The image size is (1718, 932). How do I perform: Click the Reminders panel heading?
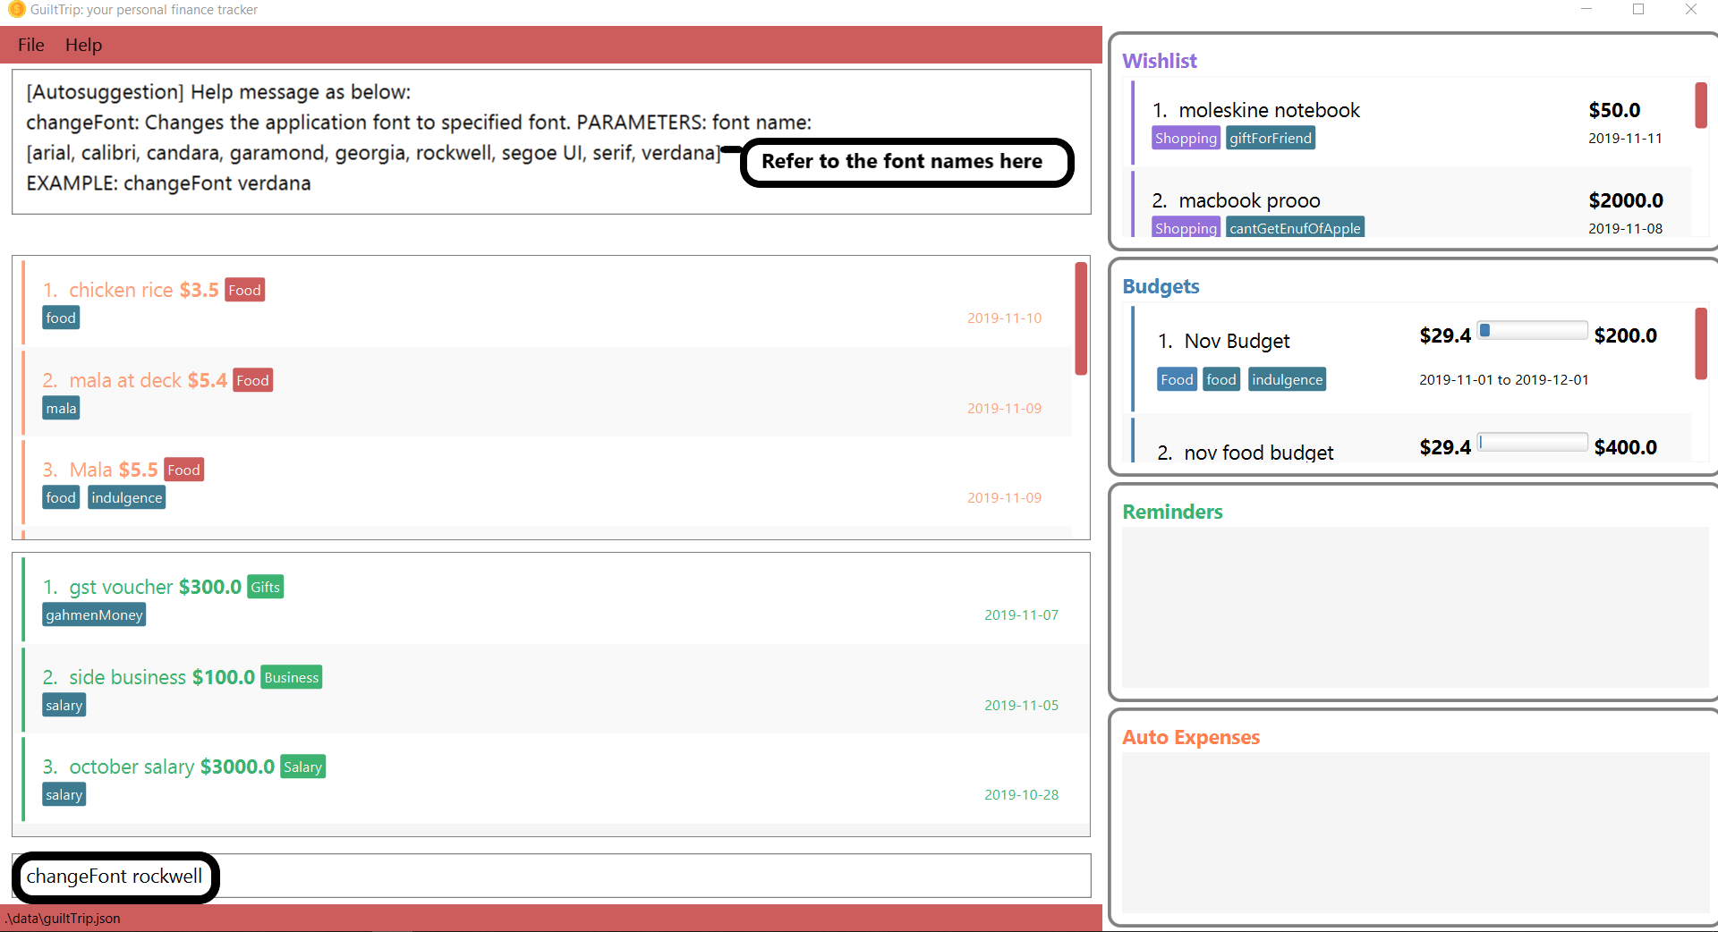click(x=1172, y=512)
